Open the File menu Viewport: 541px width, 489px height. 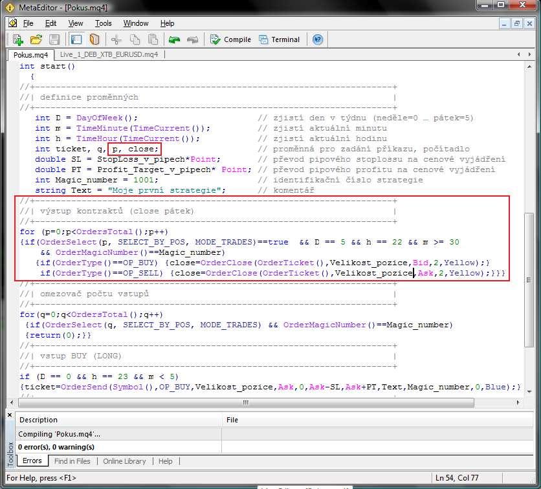pyautogui.click(x=28, y=23)
